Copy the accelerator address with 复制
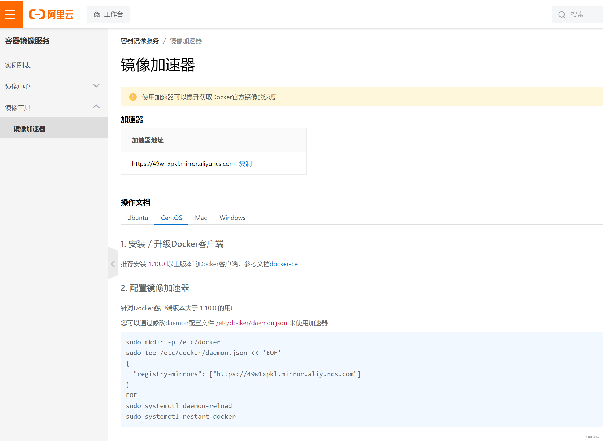Viewport: 603px width, 441px height. pyautogui.click(x=245, y=164)
